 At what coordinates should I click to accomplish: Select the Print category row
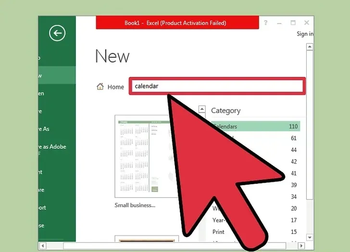tap(256, 232)
